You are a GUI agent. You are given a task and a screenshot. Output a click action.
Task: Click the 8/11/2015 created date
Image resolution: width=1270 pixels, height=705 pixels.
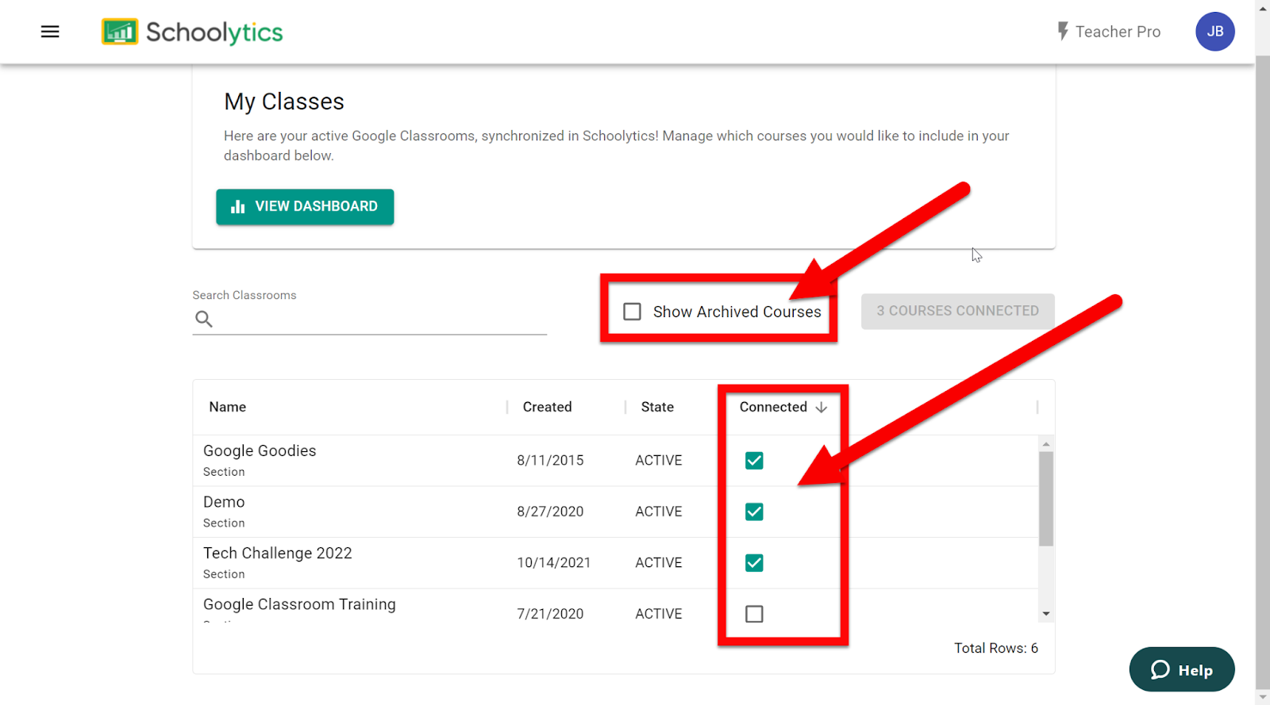tap(550, 461)
